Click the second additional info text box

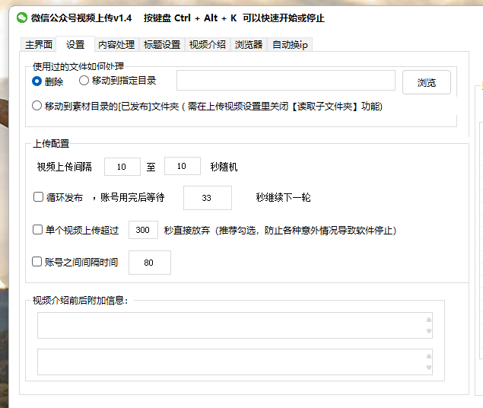tap(235, 362)
